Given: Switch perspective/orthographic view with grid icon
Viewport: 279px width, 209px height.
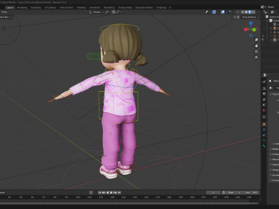Looking at the screenshot, I should (256, 57).
